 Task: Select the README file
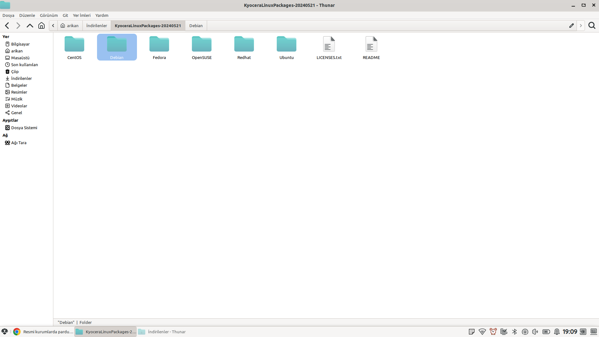[371, 47]
